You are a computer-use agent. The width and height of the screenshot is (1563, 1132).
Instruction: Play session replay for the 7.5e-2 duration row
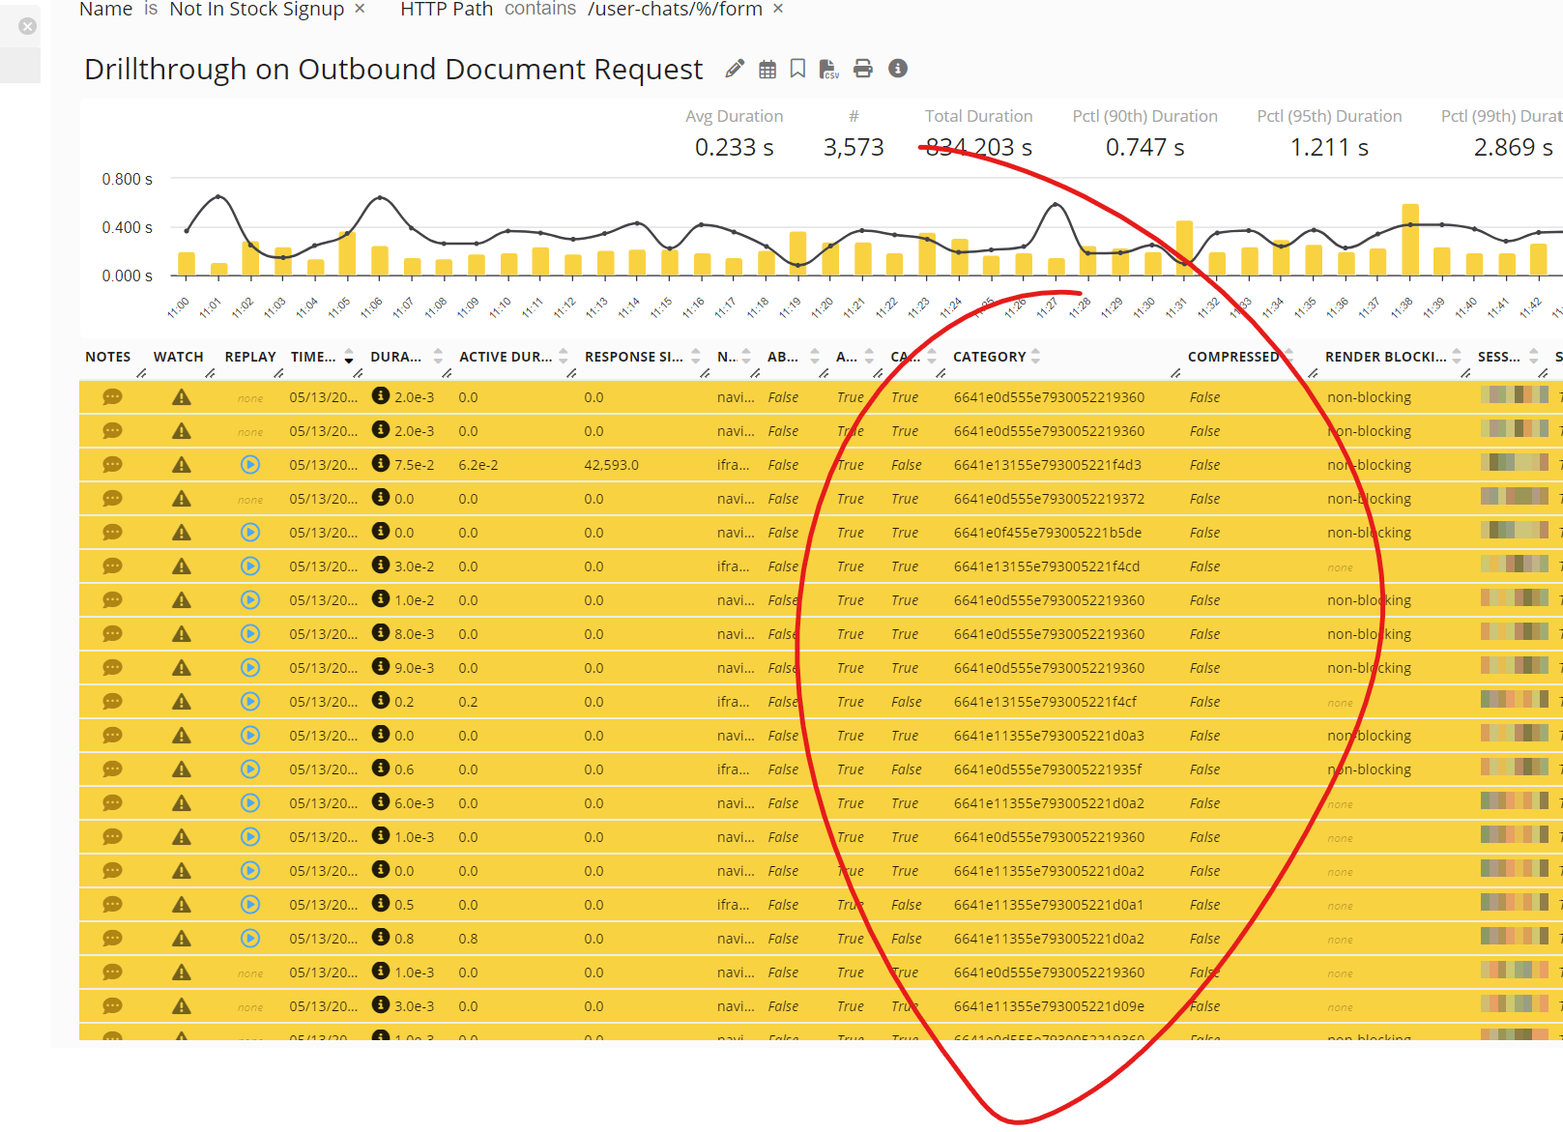250,465
